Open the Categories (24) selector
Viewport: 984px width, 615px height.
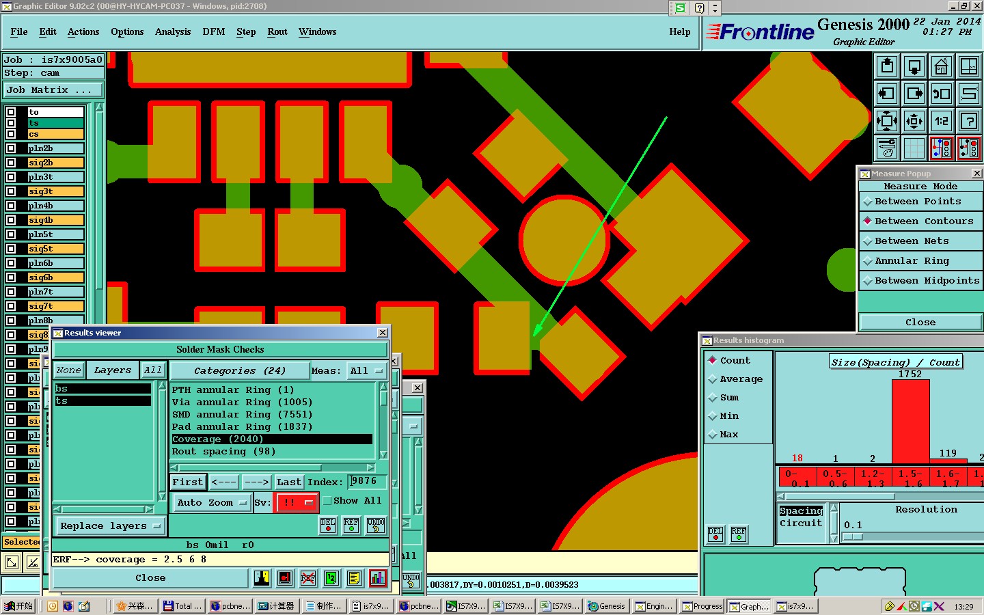pos(239,370)
